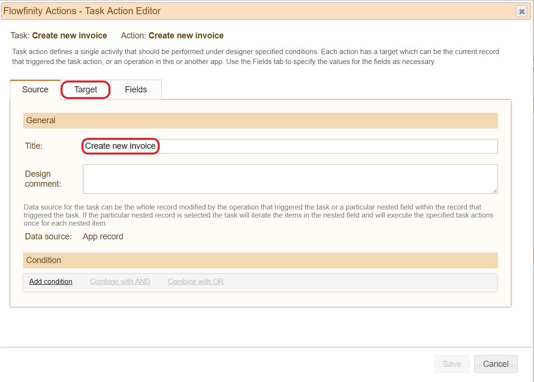
Task: Open the Fields tab
Action: click(136, 90)
